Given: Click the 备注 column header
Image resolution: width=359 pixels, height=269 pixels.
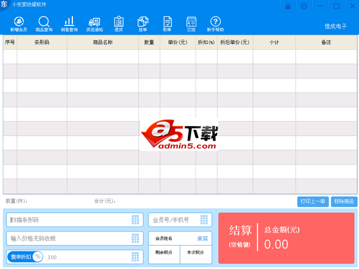Looking at the screenshot, I should (326, 42).
